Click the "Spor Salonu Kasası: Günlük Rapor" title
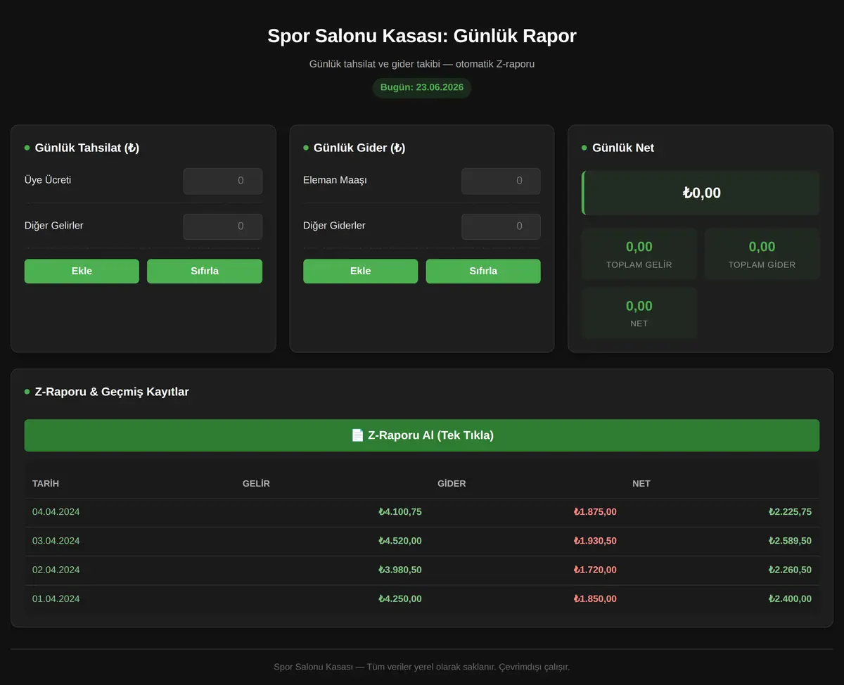The image size is (844, 685). point(422,36)
